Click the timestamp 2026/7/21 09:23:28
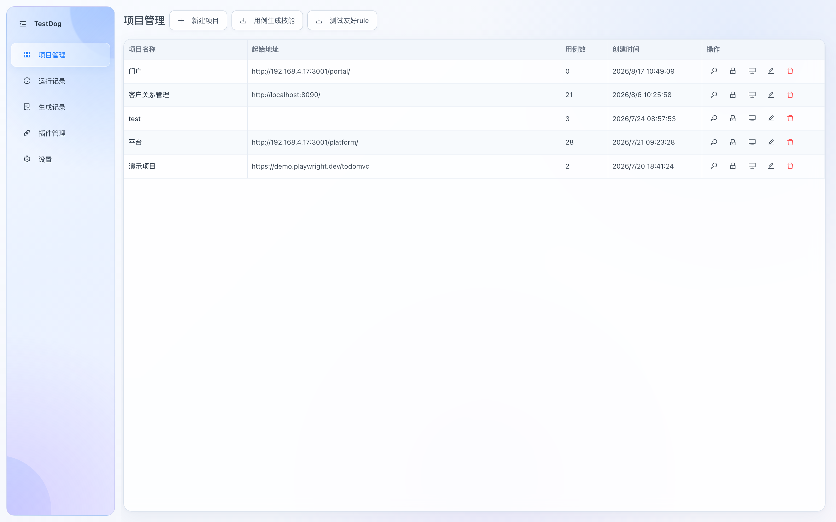The image size is (836, 522). click(x=643, y=142)
